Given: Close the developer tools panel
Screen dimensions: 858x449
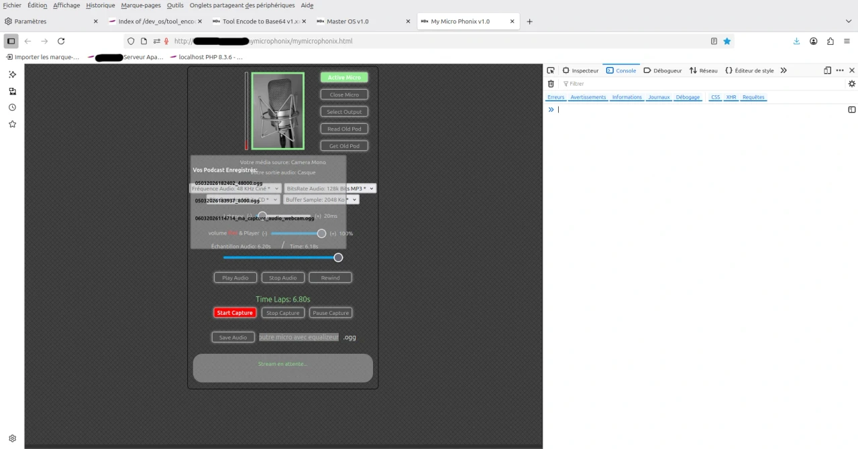Looking at the screenshot, I should pyautogui.click(x=852, y=70).
